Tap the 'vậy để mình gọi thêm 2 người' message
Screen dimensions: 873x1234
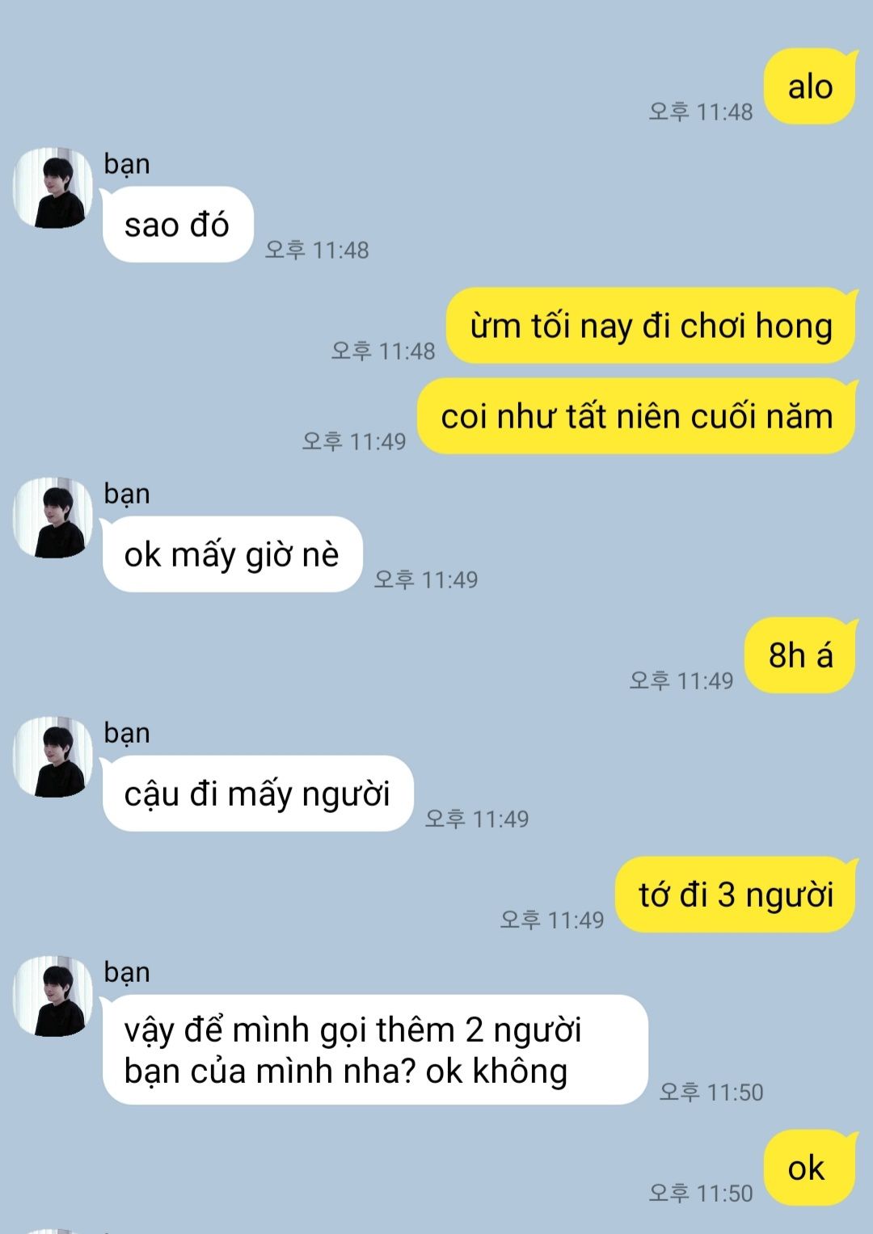click(375, 1050)
